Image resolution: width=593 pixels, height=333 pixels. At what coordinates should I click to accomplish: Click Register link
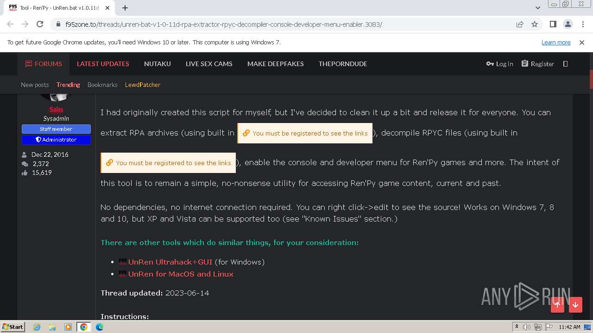(x=538, y=64)
